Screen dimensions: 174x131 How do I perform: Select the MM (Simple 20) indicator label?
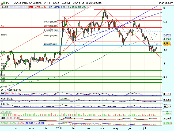(38, 7)
